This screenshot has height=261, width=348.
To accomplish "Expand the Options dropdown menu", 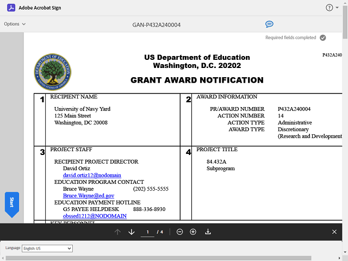I will tap(15, 24).
